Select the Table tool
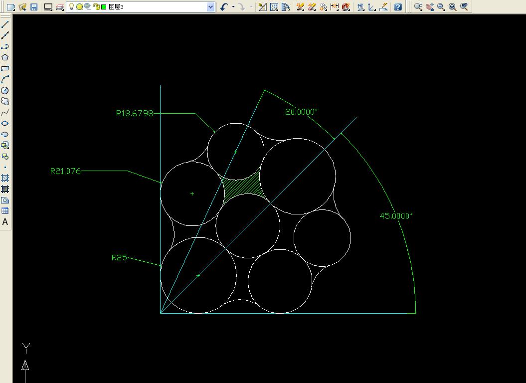 tap(5, 211)
